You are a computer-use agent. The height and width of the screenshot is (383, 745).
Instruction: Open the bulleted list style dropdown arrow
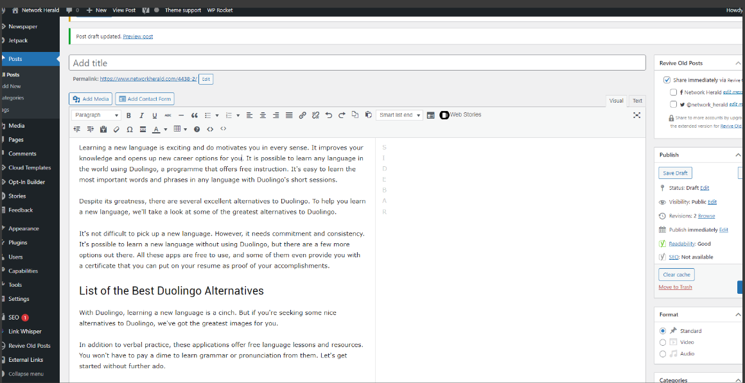[x=217, y=115]
